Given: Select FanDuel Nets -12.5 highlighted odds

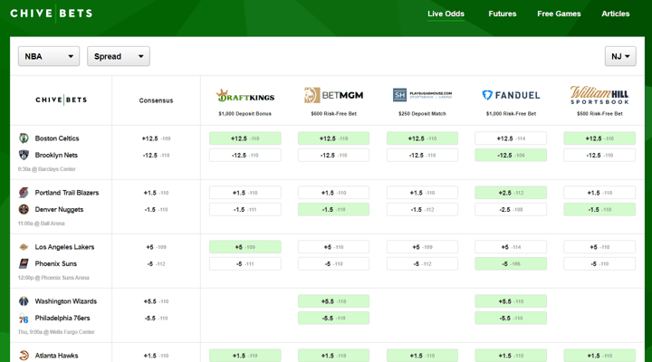Looking at the screenshot, I should pyautogui.click(x=511, y=155).
